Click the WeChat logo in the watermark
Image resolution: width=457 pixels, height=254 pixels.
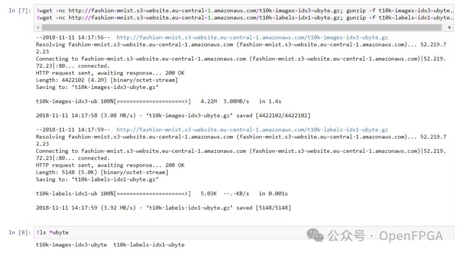[316, 235]
